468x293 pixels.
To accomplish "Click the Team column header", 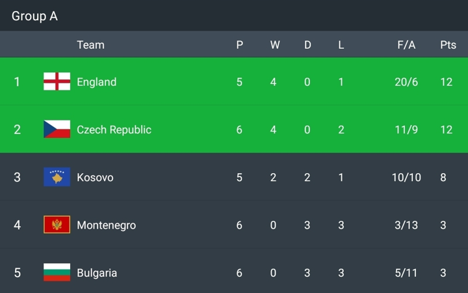I will pos(90,45).
